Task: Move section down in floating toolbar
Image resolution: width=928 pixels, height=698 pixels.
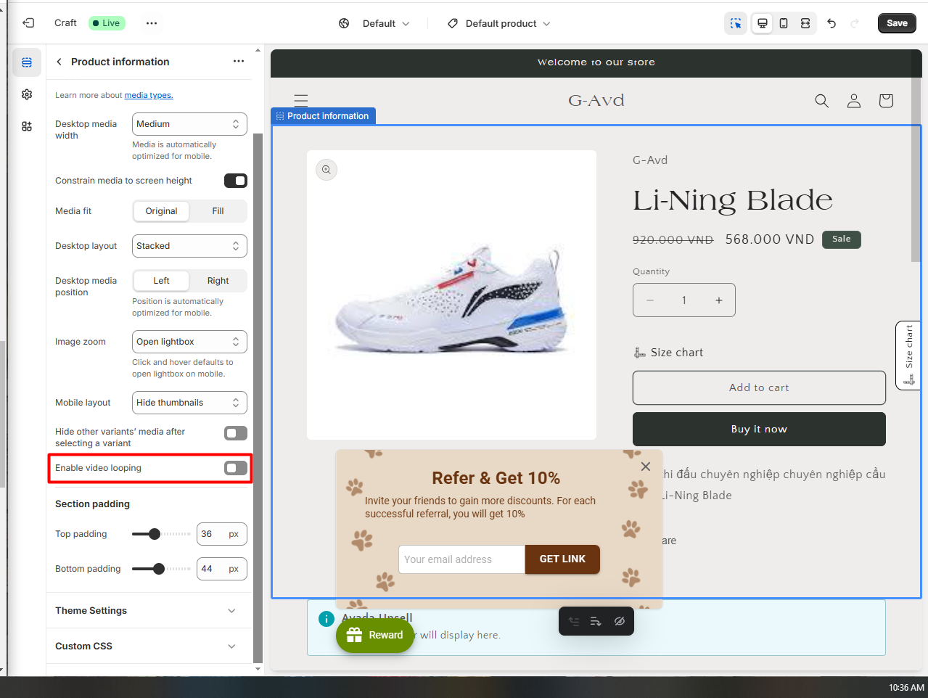Action: [x=596, y=621]
